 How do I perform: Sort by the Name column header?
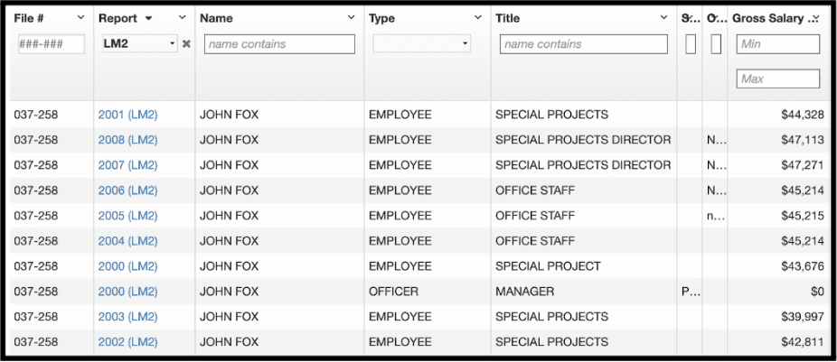[216, 18]
